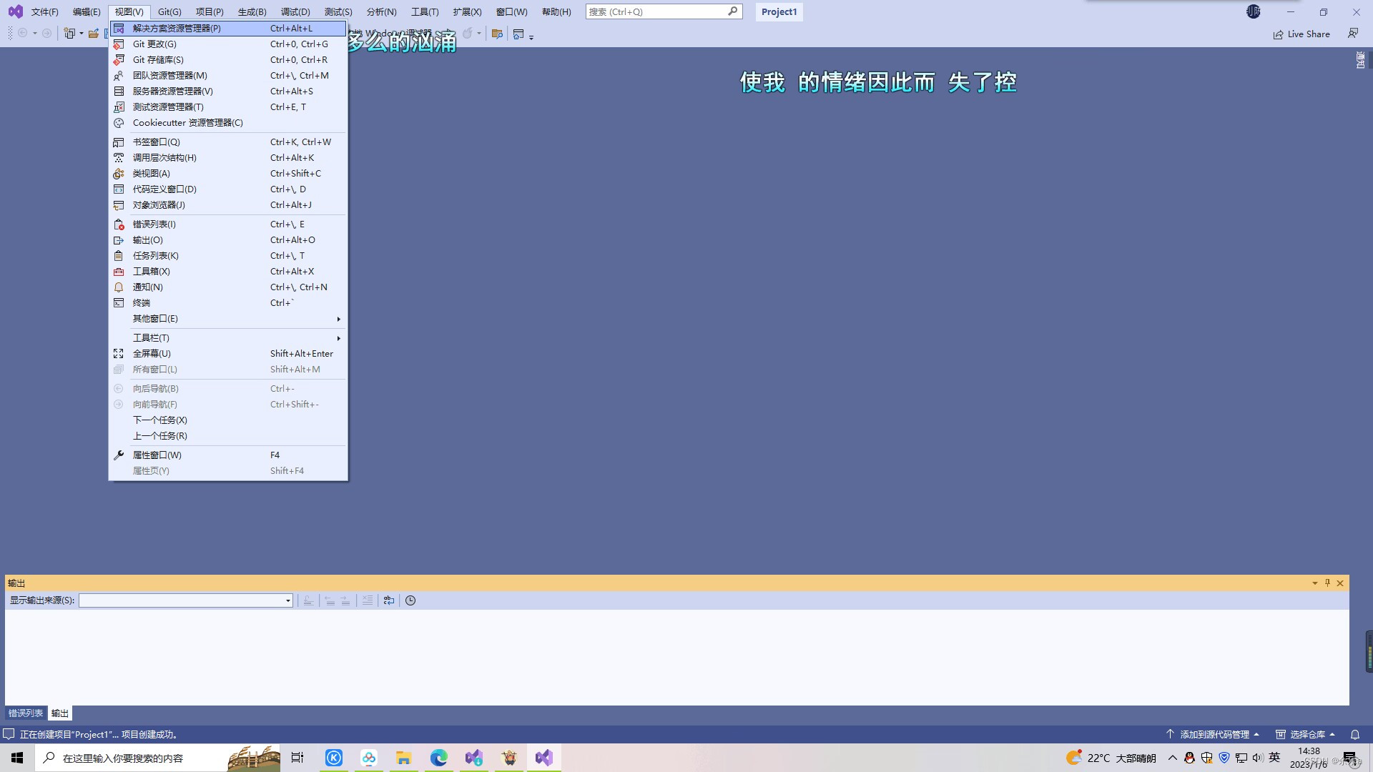Open the Git(G) menu
Screen dimensions: 1373x772
pyautogui.click(x=169, y=12)
